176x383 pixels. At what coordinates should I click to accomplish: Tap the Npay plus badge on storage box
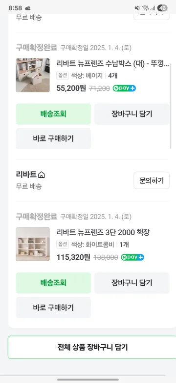tap(124, 88)
